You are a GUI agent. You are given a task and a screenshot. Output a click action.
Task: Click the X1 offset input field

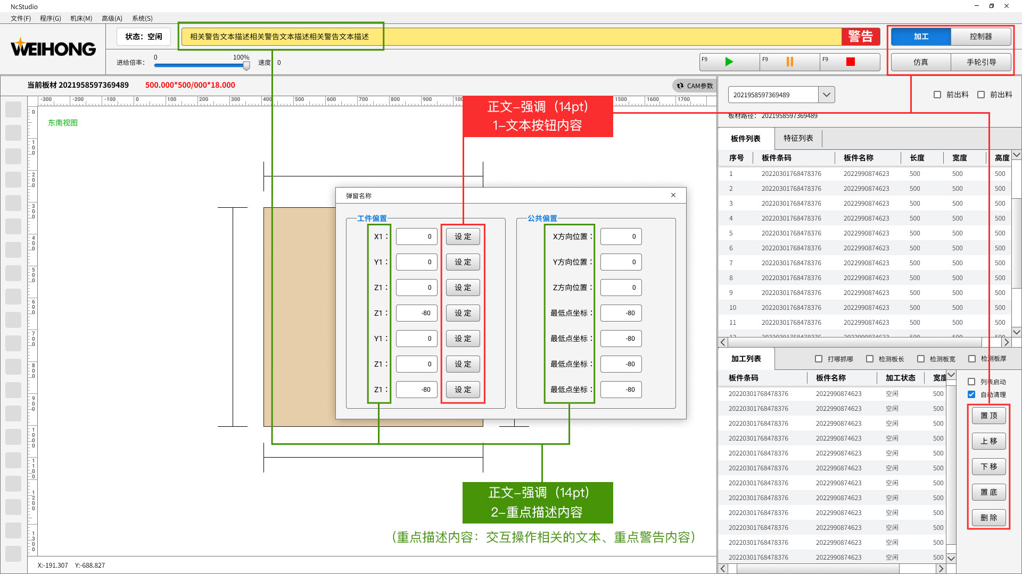pyautogui.click(x=416, y=237)
